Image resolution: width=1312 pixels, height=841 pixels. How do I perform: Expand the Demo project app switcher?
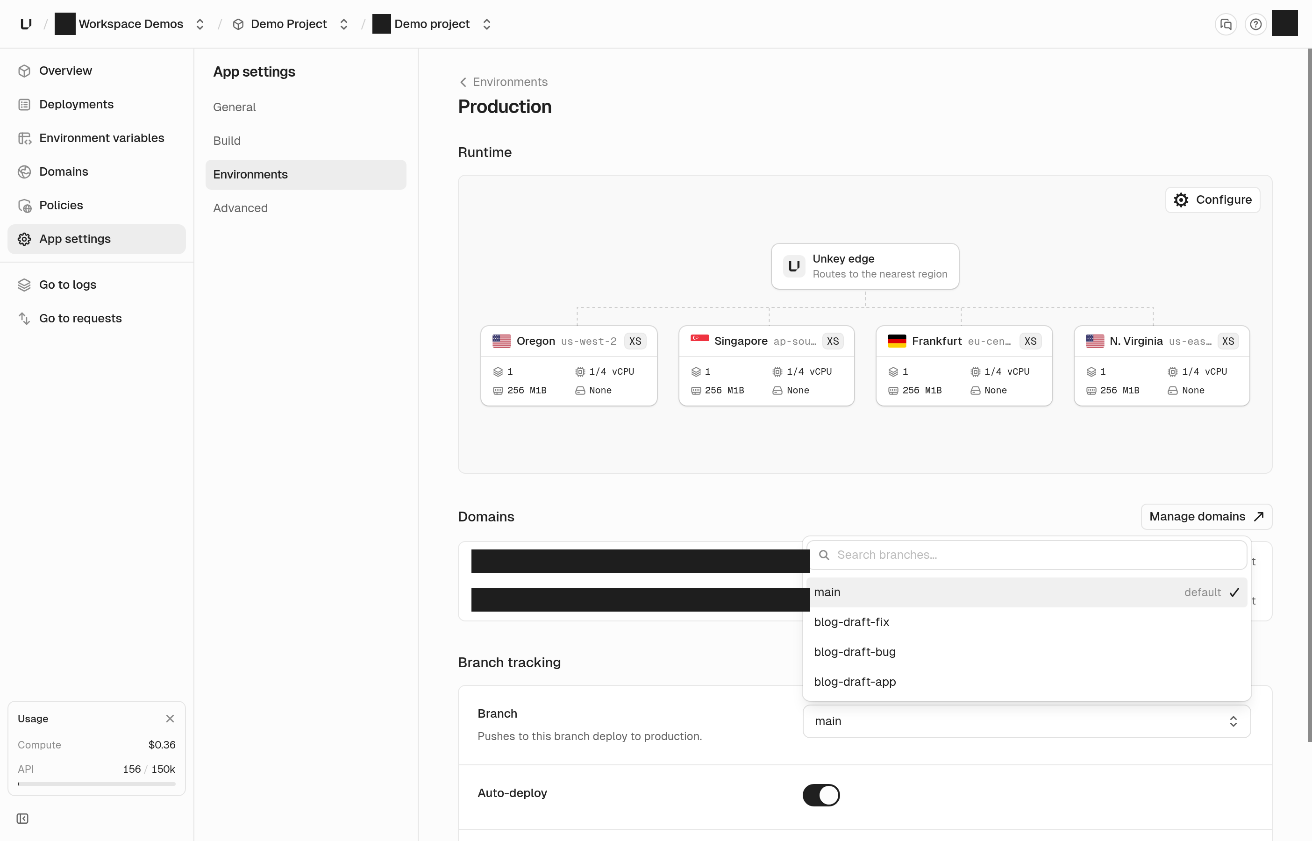click(x=486, y=24)
